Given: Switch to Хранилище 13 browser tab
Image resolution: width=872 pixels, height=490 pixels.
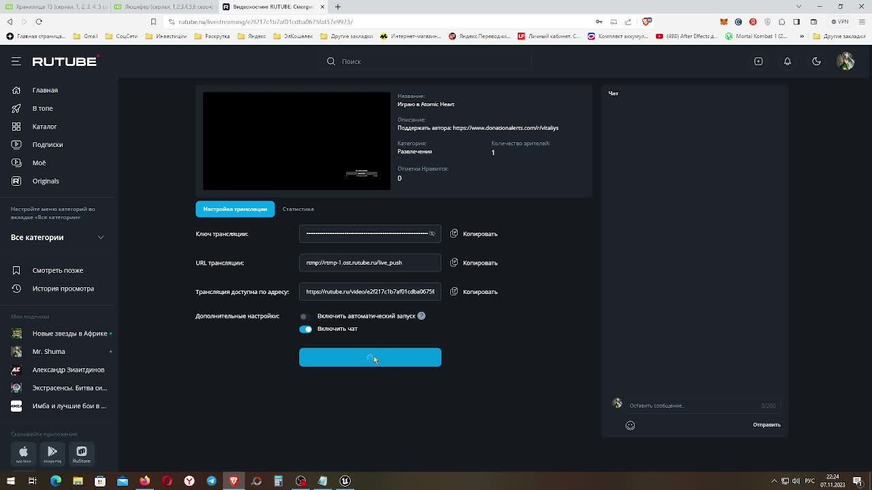Looking at the screenshot, I should click(56, 7).
